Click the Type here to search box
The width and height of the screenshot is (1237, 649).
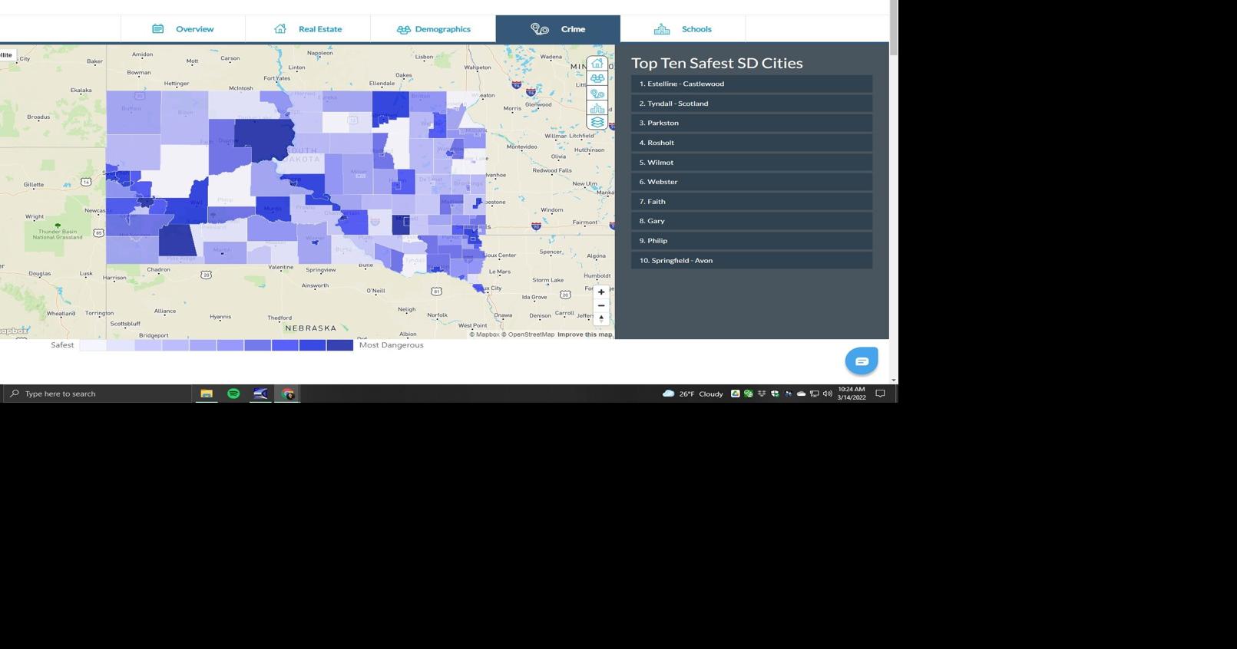pyautogui.click(x=97, y=394)
